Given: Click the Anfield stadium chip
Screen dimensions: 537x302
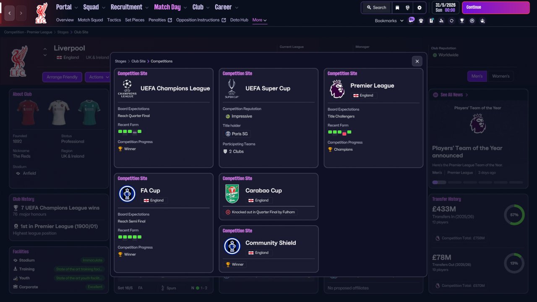Looking at the screenshot, I should click(26, 173).
